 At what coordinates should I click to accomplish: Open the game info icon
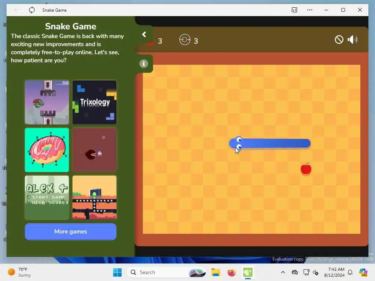[x=144, y=64]
